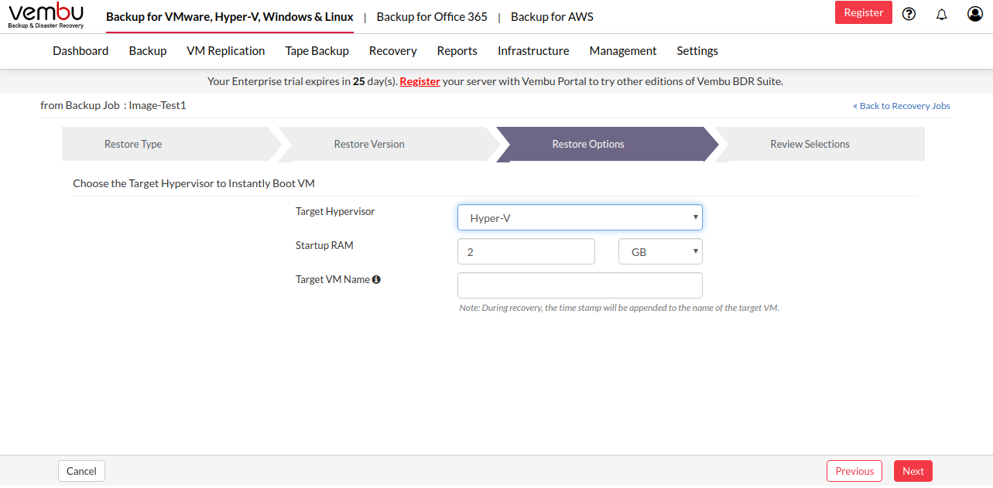993x488 pixels.
Task: Click the 'from Backup Job : Image-Test1' text
Action: (113, 105)
